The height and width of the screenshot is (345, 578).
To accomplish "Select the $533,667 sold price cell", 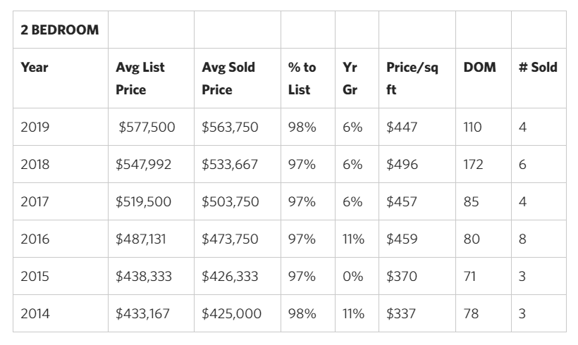I will pyautogui.click(x=230, y=165).
